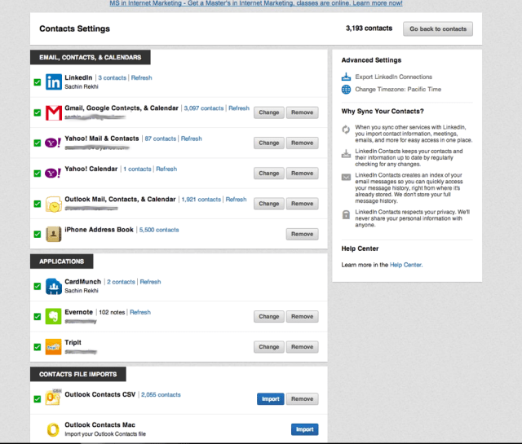
Task: Click the LinkedIn logo icon
Action: (53, 81)
